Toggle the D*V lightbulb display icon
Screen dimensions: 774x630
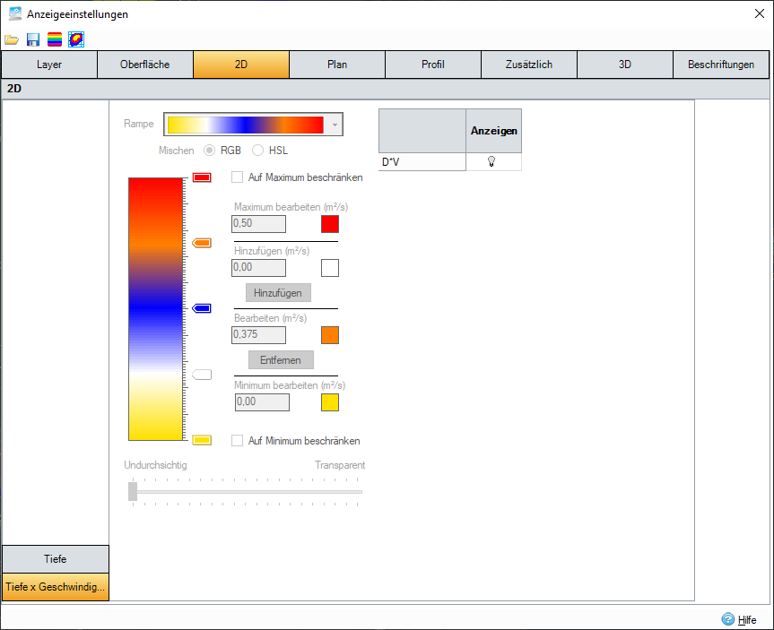(x=491, y=161)
